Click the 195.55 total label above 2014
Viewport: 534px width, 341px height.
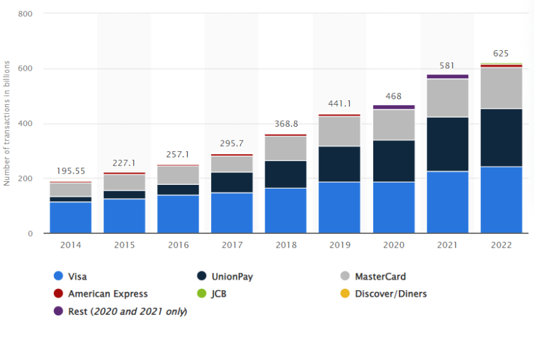(x=70, y=171)
